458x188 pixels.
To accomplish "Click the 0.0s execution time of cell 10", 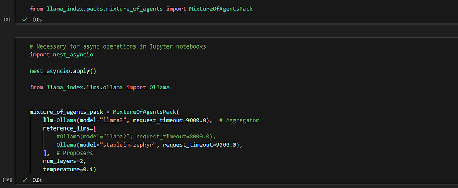I will pyautogui.click(x=37, y=180).
